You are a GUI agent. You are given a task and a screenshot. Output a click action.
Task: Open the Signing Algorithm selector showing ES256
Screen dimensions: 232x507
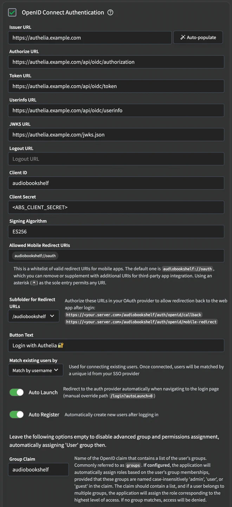point(116,231)
